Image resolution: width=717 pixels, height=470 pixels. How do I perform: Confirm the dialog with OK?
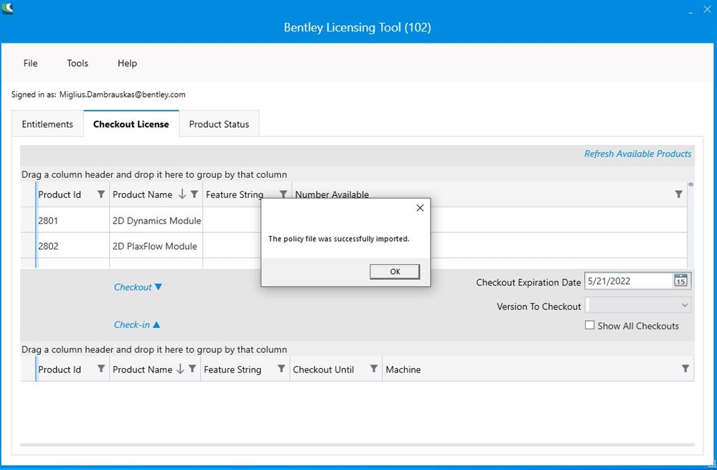tap(395, 271)
